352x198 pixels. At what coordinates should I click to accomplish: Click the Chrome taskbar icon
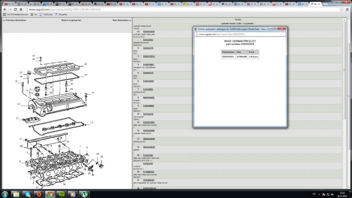click(50, 194)
